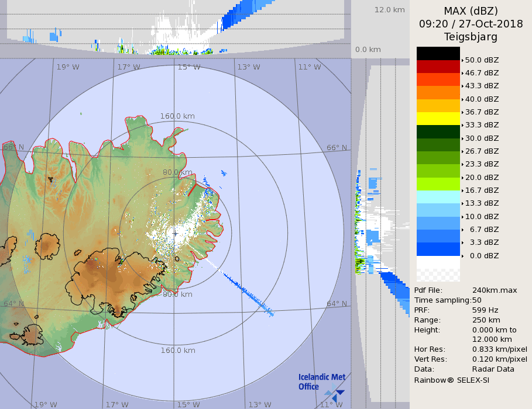The width and height of the screenshot is (532, 409).
Task: Click the Rainbow SELEX-SI text
Action: 452,380
